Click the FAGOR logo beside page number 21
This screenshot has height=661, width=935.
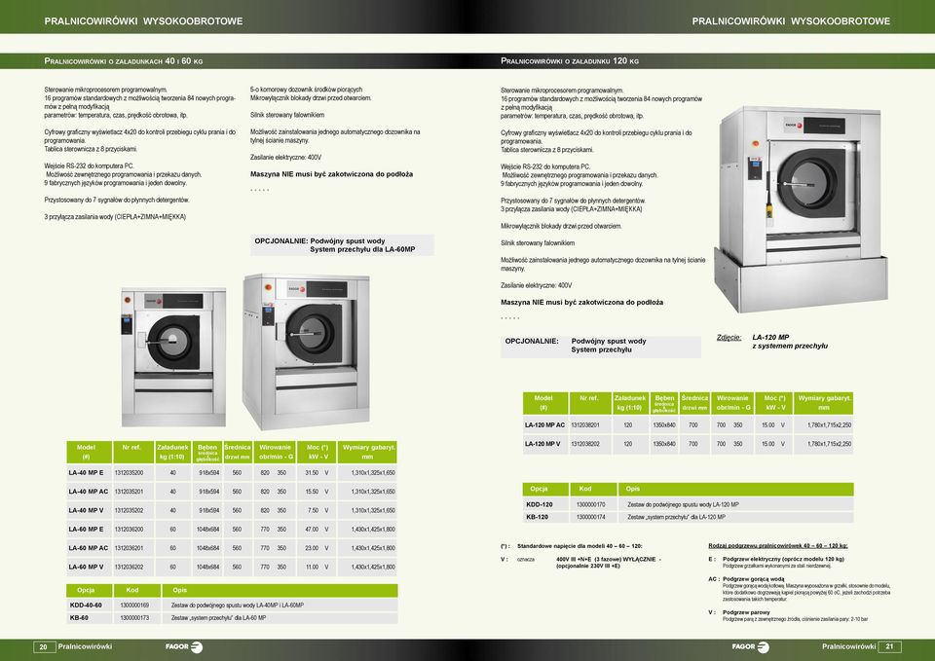[x=750, y=646]
